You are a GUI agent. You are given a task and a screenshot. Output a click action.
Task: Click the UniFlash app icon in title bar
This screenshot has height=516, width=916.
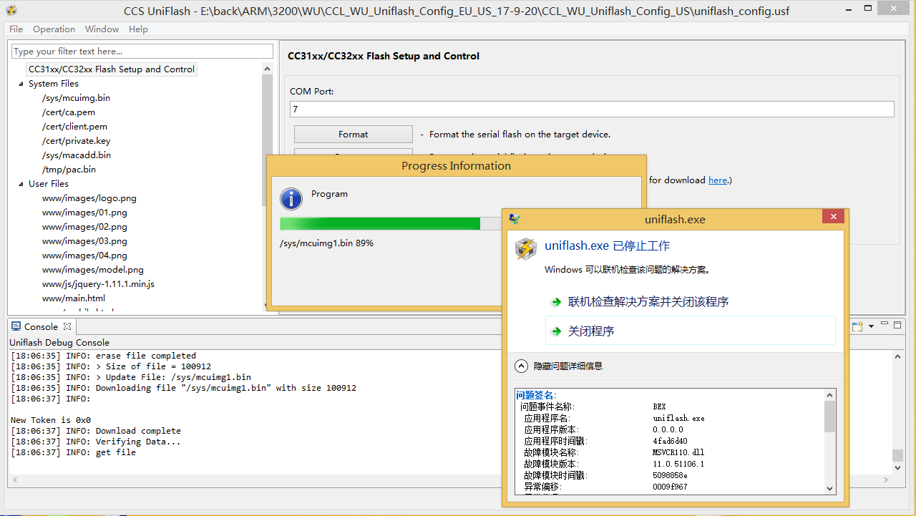tap(11, 11)
